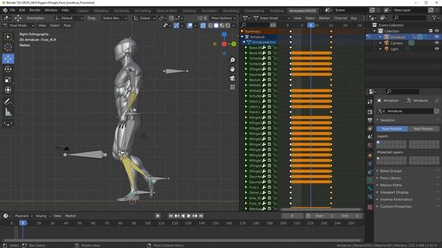442x248 pixels.
Task: Select Pose Position mode
Action: 392,129
